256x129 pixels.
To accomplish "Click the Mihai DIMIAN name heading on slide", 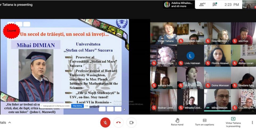I will 35,45.
